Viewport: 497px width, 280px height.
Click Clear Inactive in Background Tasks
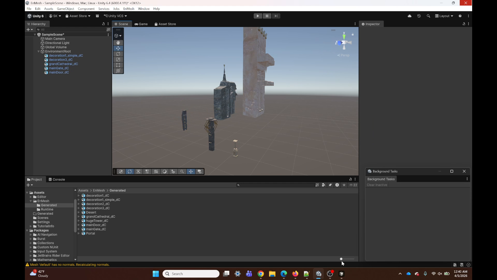point(377,185)
